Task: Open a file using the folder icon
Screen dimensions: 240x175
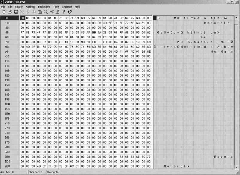Action: (x=10, y=12)
